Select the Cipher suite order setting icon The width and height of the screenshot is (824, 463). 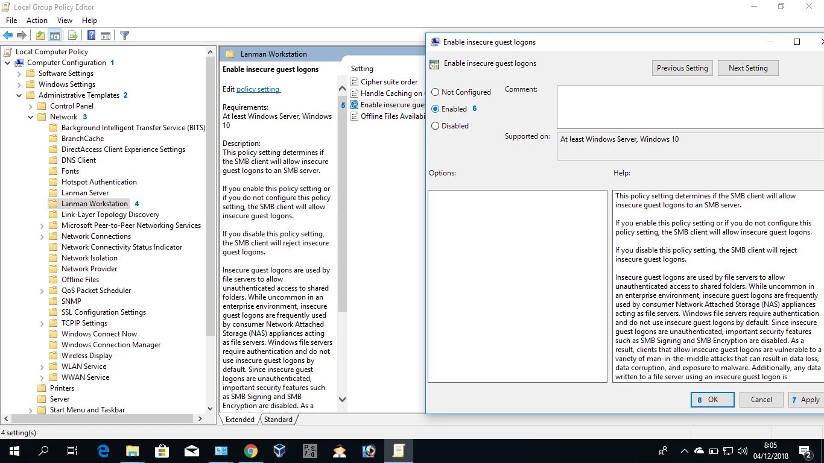[x=355, y=81]
